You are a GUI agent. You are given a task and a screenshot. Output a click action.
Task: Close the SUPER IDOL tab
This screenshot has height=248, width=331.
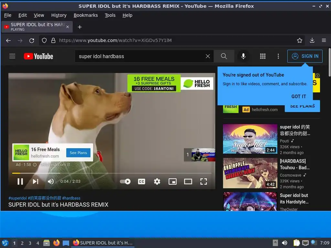(x=68, y=27)
